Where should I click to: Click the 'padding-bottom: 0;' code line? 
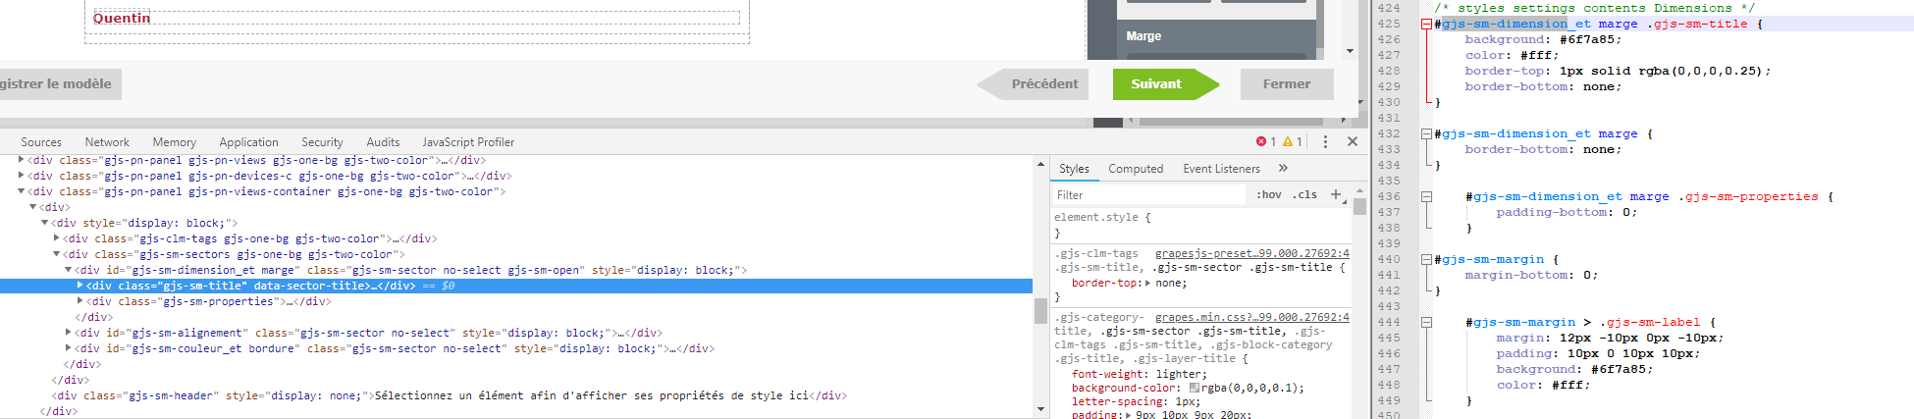click(x=1567, y=212)
